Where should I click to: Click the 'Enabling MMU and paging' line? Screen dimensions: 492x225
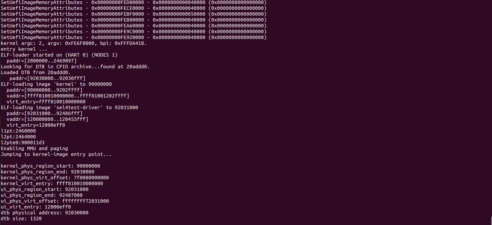[34, 148]
